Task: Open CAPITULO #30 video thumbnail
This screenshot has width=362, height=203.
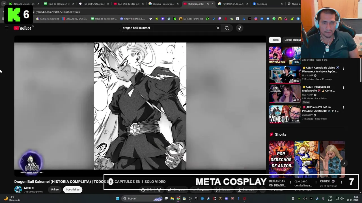Action: tap(285, 55)
